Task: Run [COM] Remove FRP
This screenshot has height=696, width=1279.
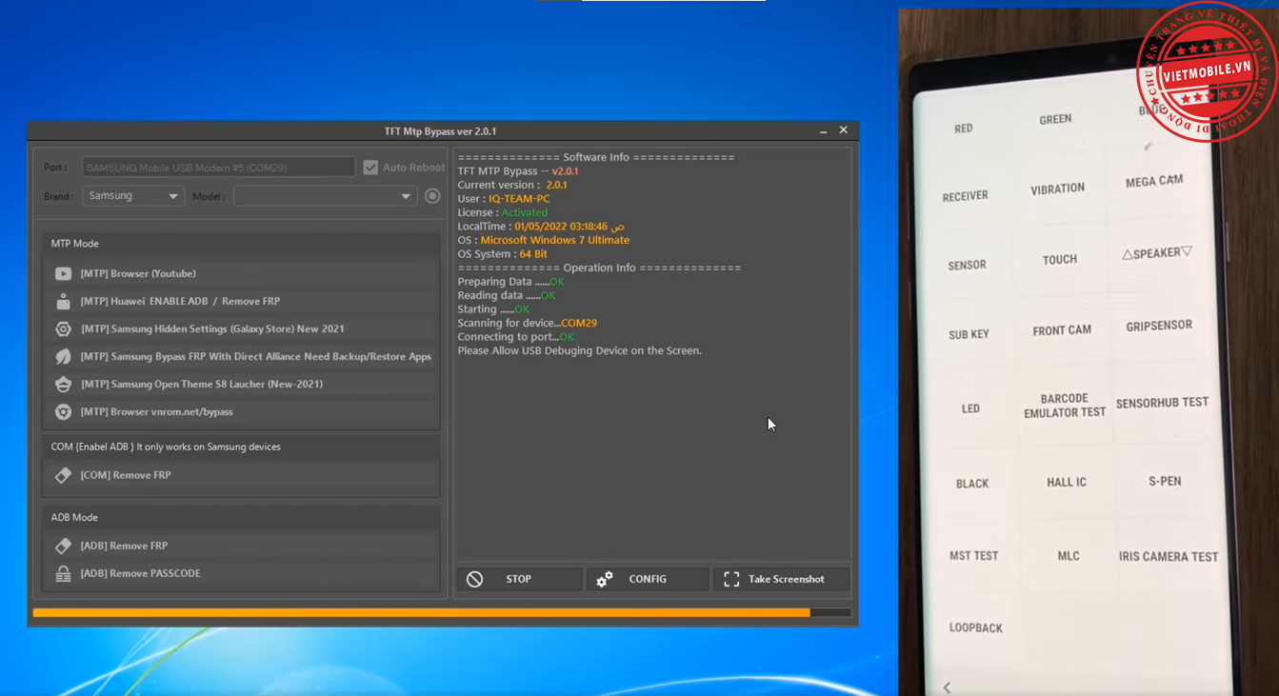Action: click(x=241, y=474)
